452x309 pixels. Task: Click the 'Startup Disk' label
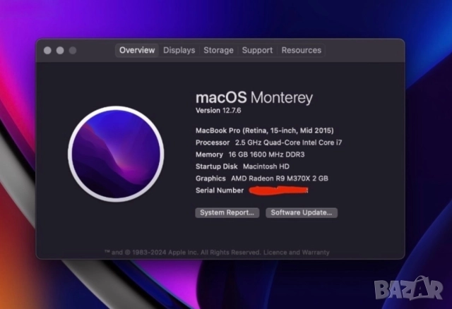(x=217, y=166)
